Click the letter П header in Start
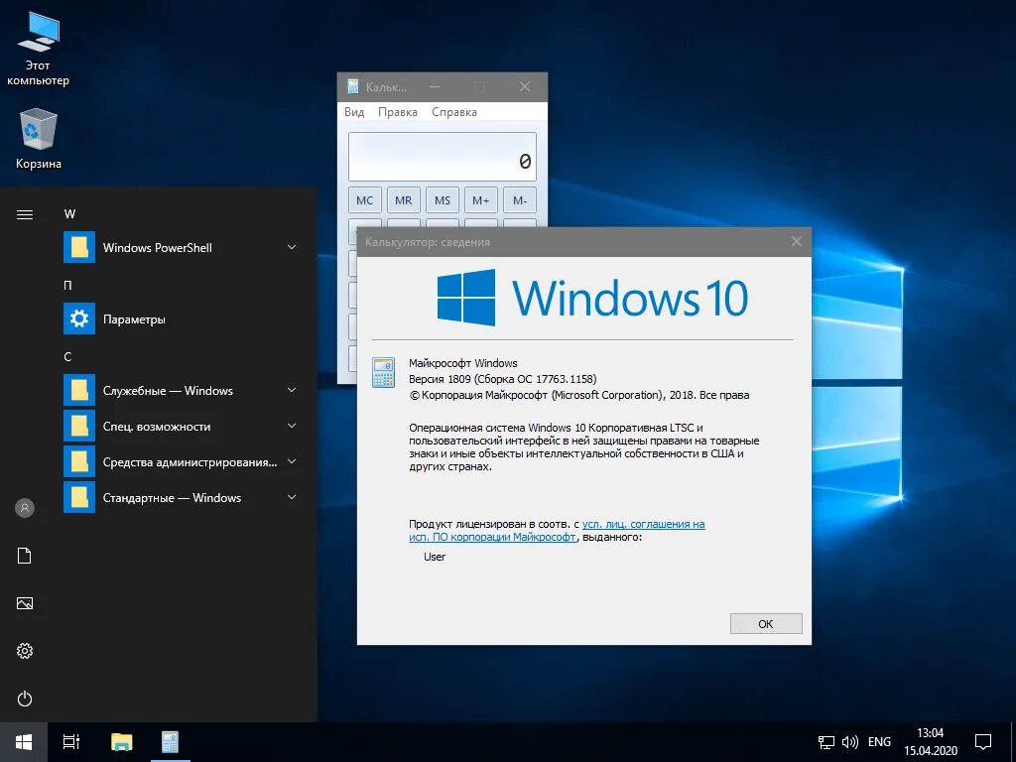This screenshot has height=762, width=1016. [68, 285]
